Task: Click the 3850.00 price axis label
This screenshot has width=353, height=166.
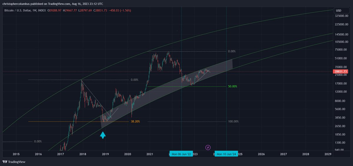Action: point(340,118)
